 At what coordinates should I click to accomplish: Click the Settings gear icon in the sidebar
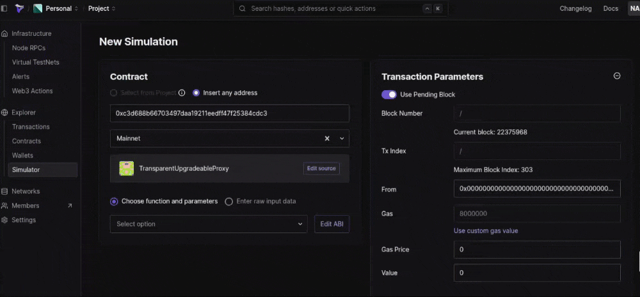pyautogui.click(x=5, y=220)
